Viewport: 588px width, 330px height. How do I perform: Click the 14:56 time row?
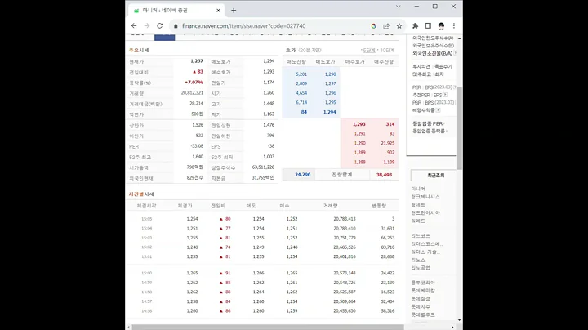click(x=264, y=311)
